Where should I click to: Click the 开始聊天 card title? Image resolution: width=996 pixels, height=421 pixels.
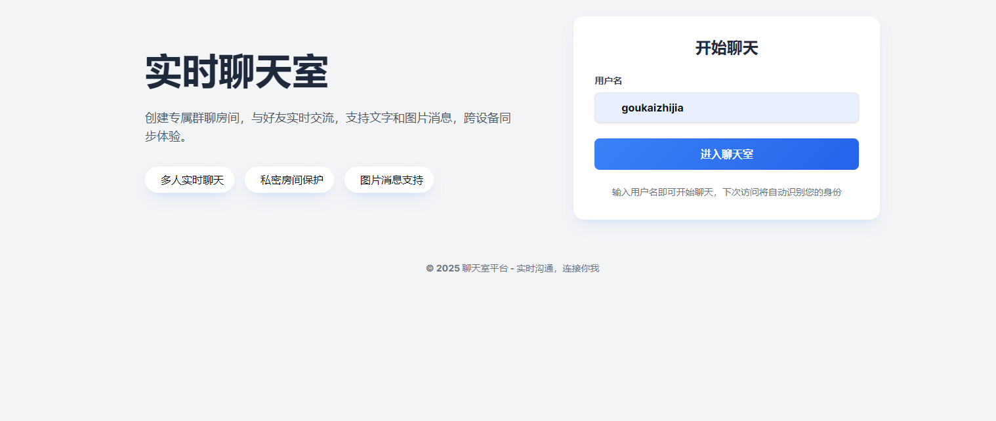coord(726,48)
